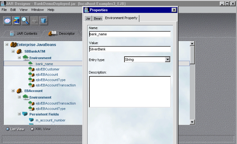The image size is (237, 144).
Task: Select ejb/EBCustomer in the tree
Action: point(48,69)
